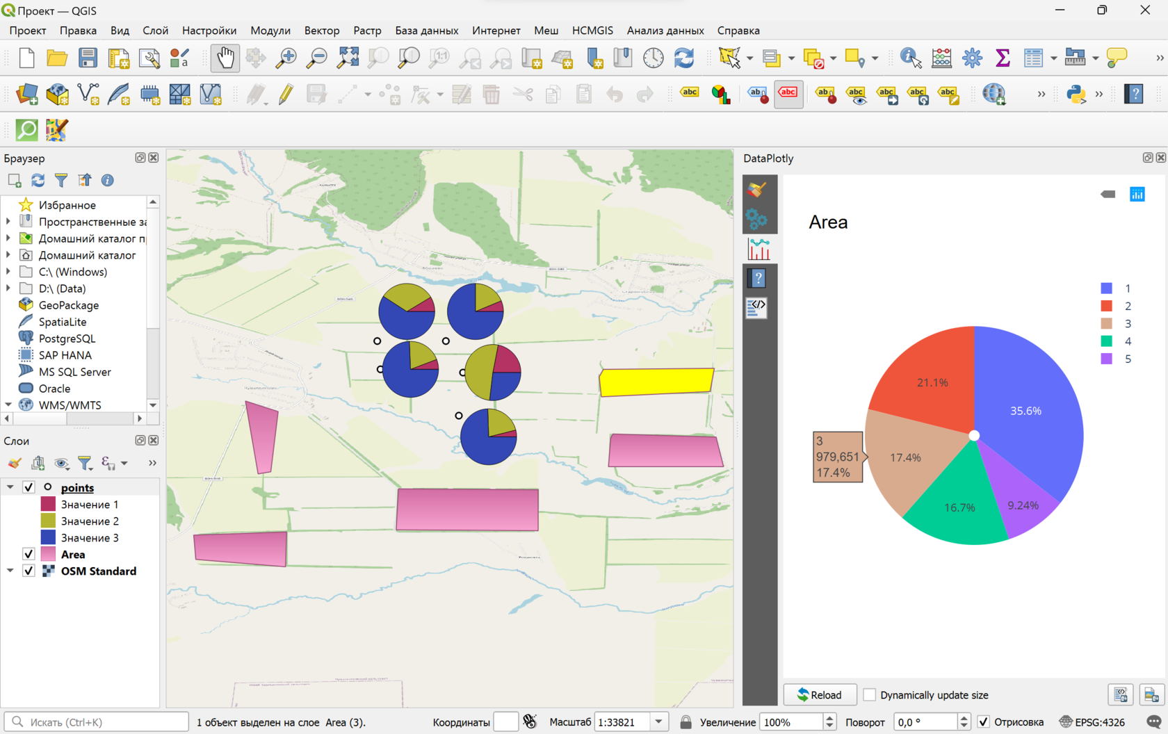Click legend color swatch for item 4

point(1106,341)
